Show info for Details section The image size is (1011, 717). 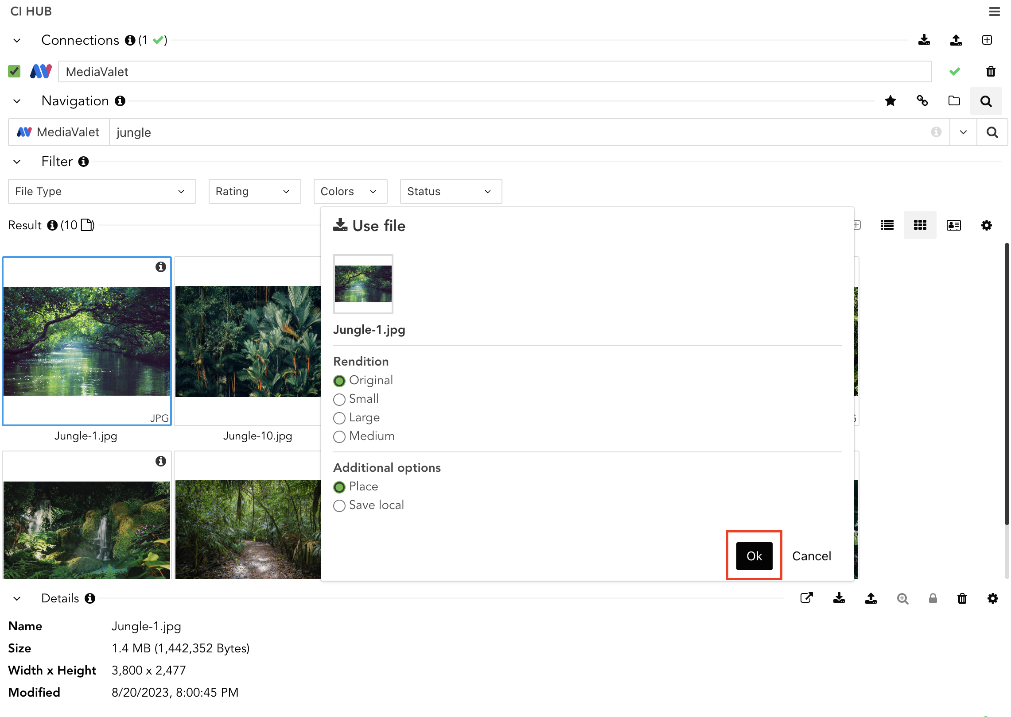tap(90, 598)
